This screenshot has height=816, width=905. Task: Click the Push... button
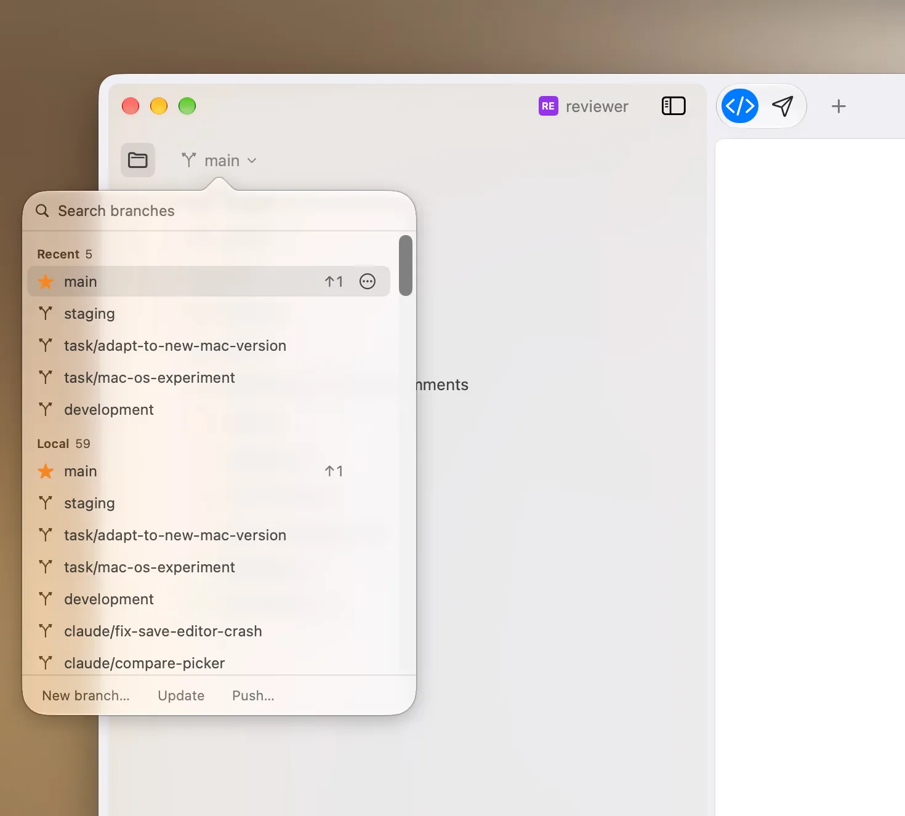(253, 695)
